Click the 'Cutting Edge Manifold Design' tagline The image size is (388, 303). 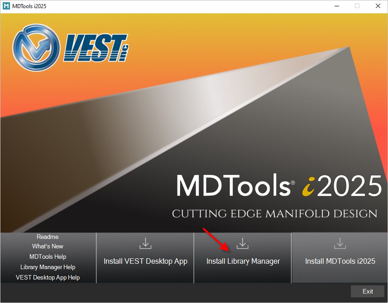(x=274, y=214)
